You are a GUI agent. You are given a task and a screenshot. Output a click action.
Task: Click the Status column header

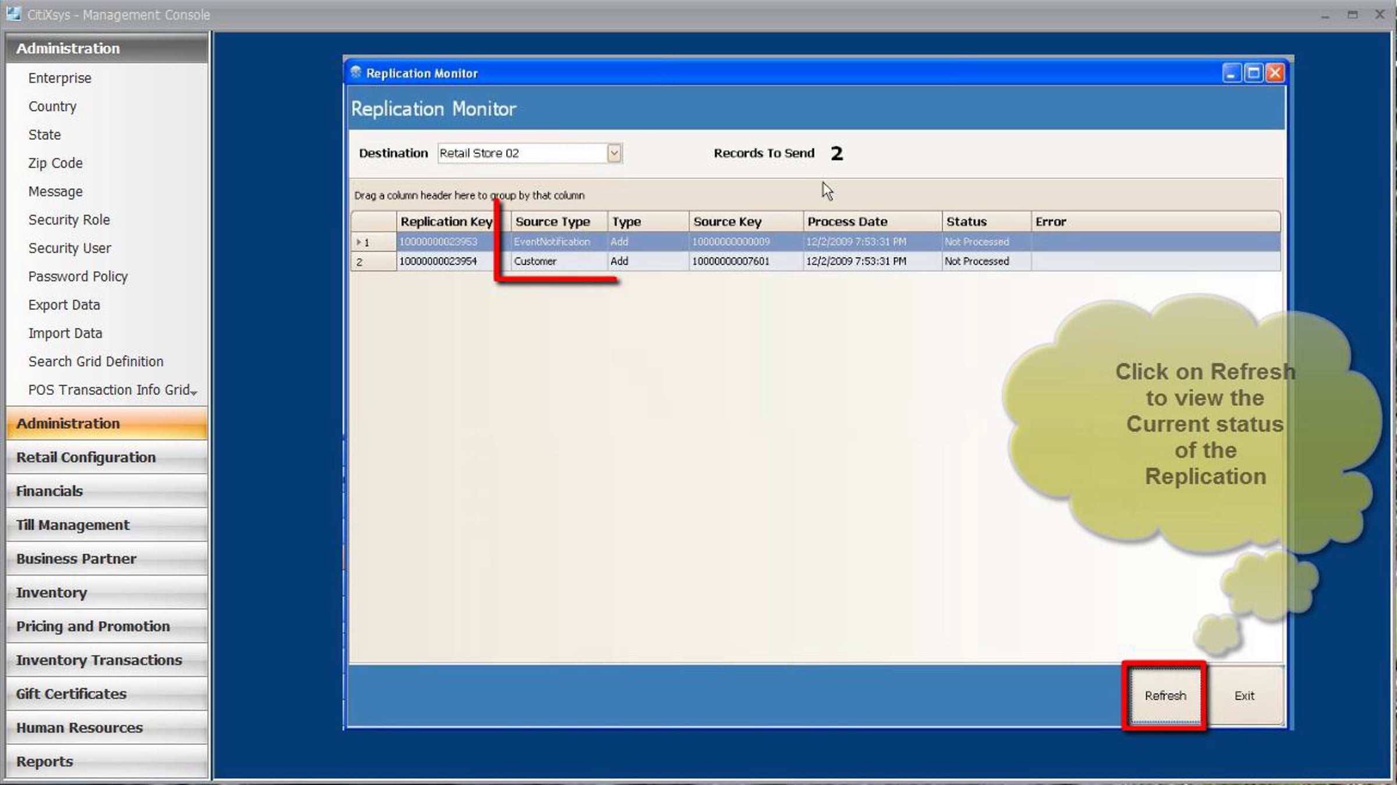(x=966, y=222)
